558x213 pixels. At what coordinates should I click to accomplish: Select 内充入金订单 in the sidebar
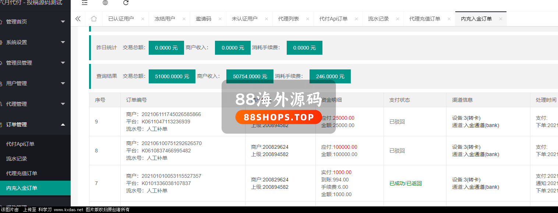tap(22, 188)
